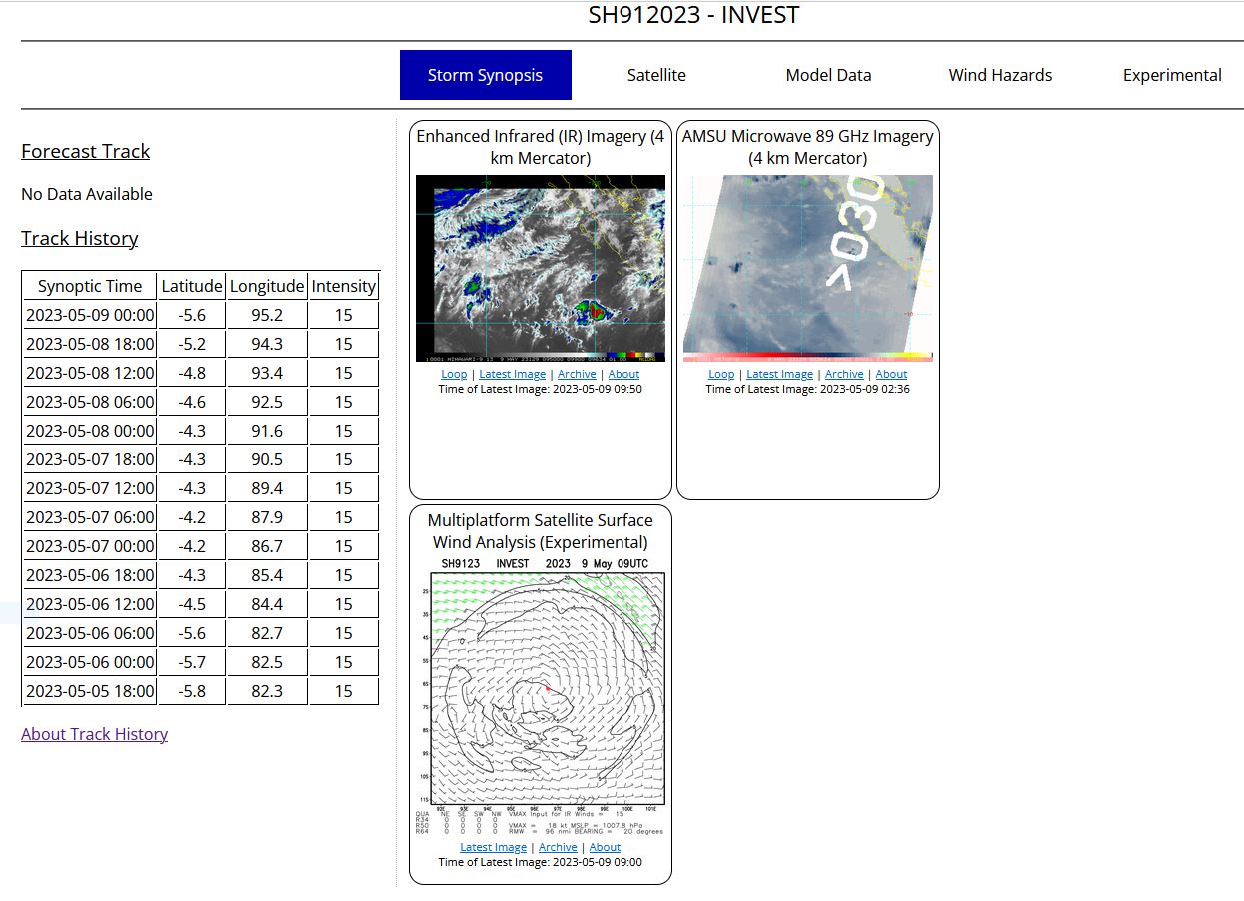
Task: Go to the Experimental tab
Action: pyautogui.click(x=1172, y=75)
